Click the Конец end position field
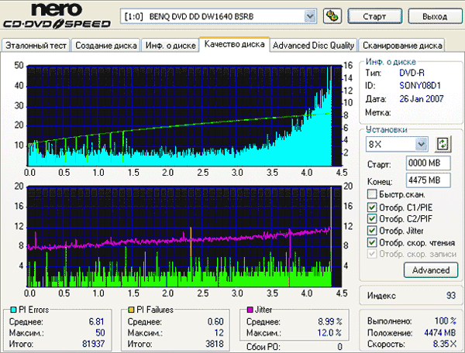465x353 pixels. coord(423,180)
